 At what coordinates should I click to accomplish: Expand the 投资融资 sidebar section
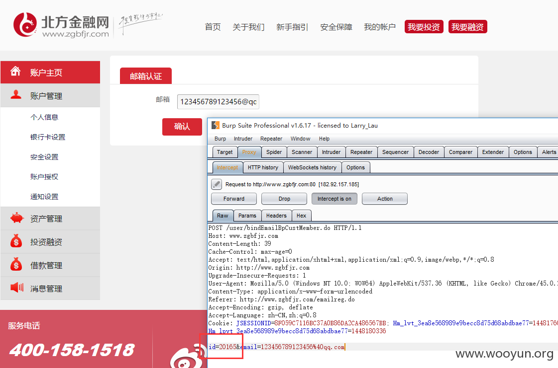[50, 242]
